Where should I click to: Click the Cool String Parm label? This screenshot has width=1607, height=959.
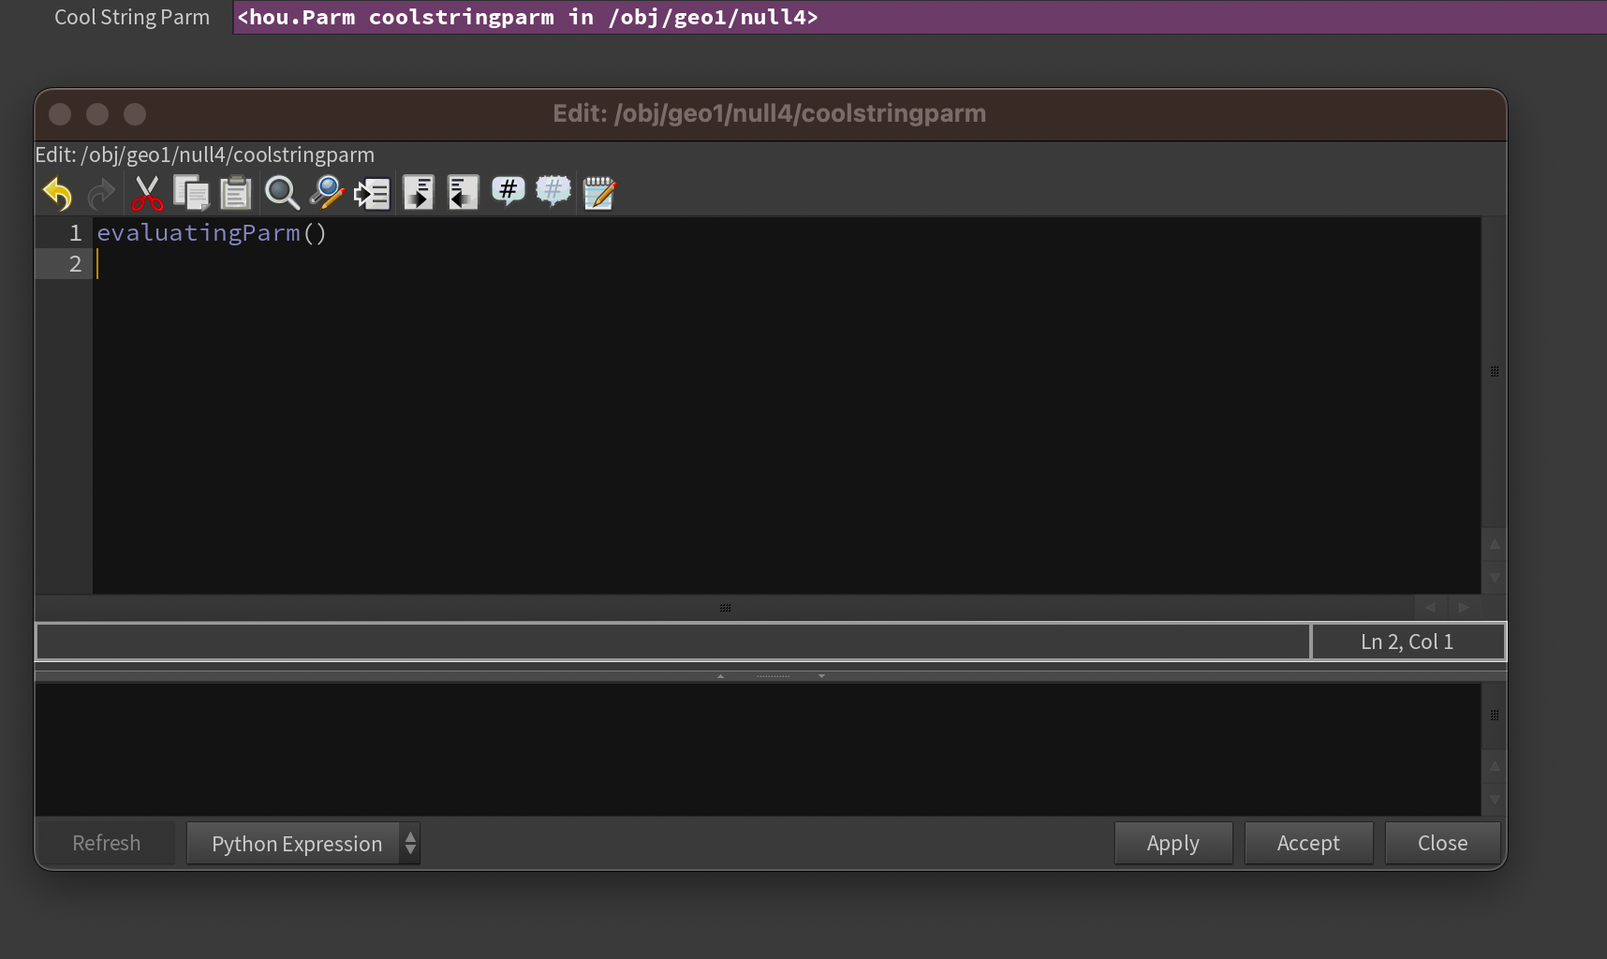132,18
